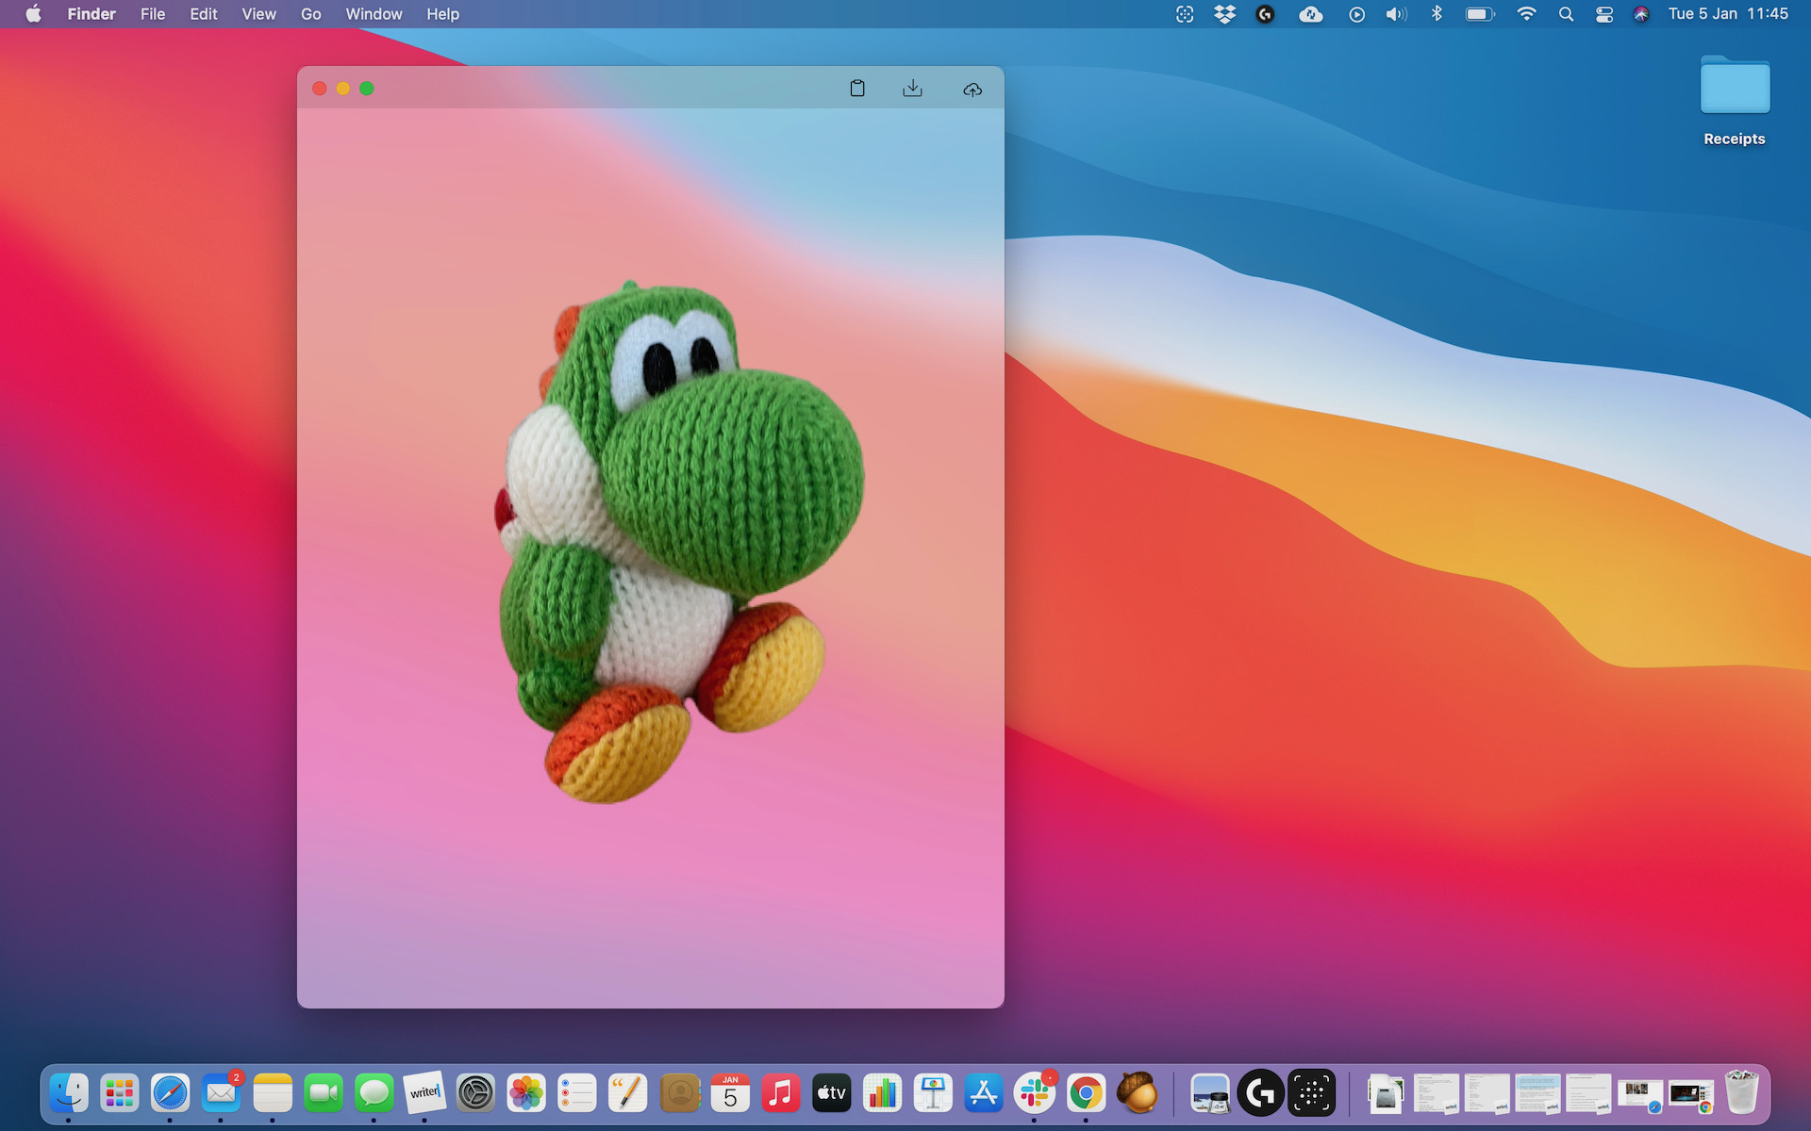Open the Logitech G menu bar icon

click(x=1265, y=14)
